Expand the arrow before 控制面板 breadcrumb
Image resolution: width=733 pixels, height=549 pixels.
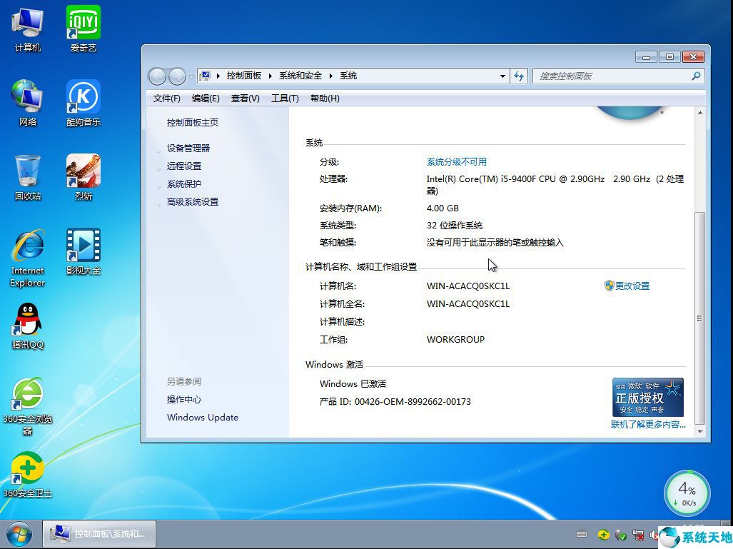(x=218, y=76)
